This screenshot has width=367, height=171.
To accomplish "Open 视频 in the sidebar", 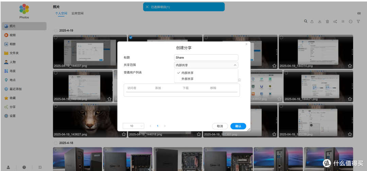I will [24, 35].
